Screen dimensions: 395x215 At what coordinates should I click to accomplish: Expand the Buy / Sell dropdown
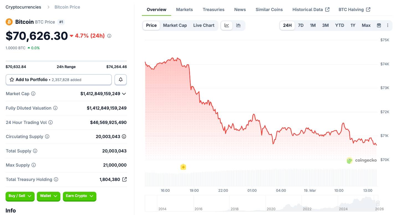pos(20,196)
